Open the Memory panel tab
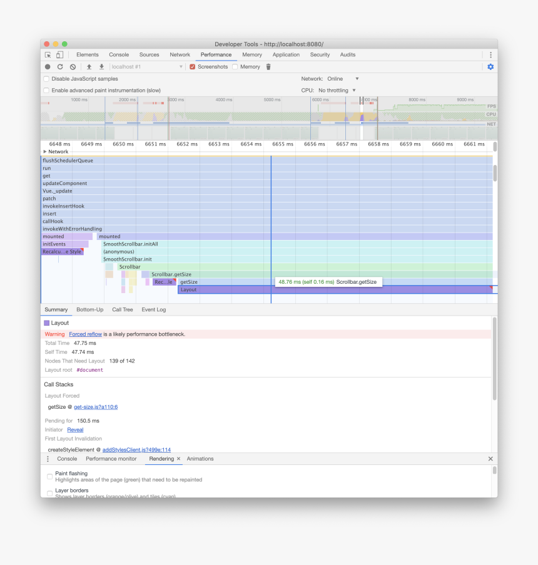The height and width of the screenshot is (565, 538). (x=252, y=55)
